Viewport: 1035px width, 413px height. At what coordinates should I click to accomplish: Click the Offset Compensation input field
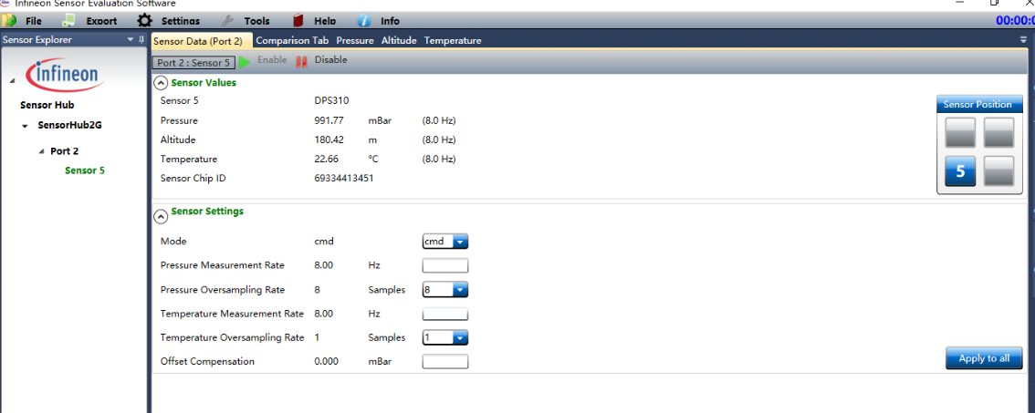[x=445, y=362]
